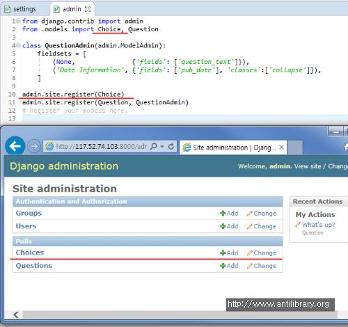The height and width of the screenshot is (327, 348).
Task: Open a new blank browser tab
Action: coord(295,147)
